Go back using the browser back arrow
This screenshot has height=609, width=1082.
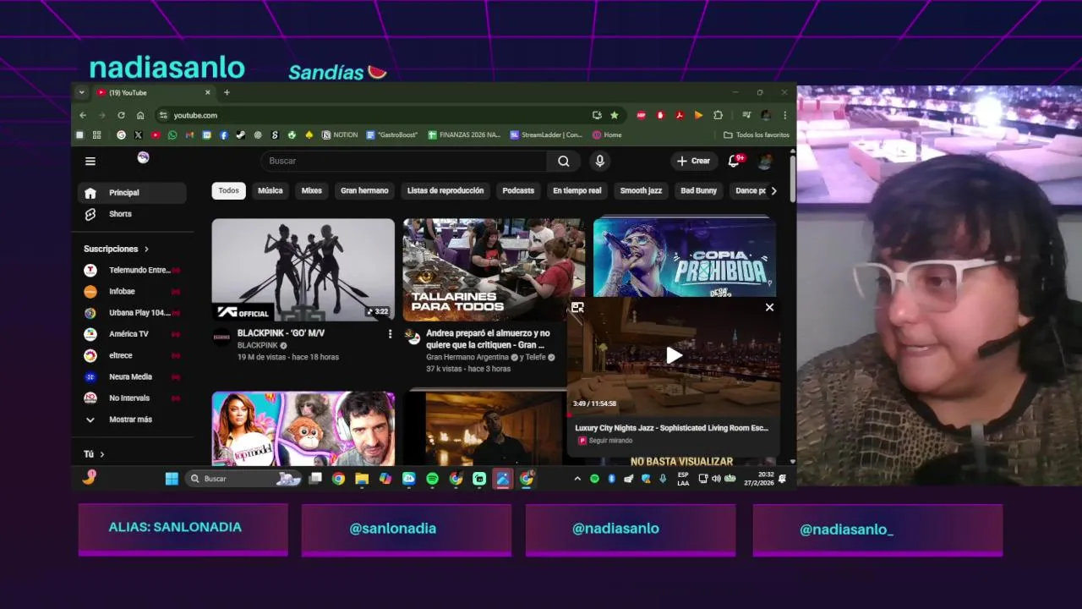83,115
